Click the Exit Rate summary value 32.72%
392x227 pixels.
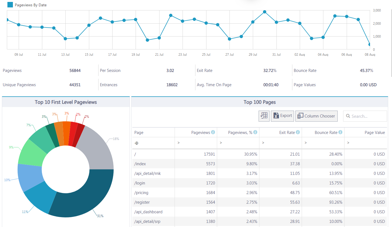point(270,71)
